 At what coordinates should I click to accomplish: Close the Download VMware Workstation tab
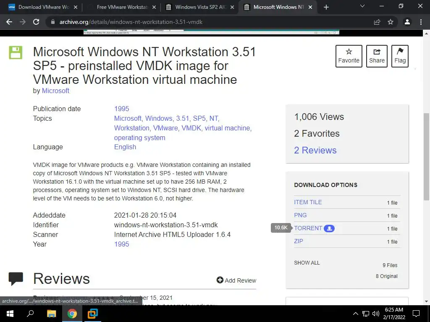click(76, 8)
